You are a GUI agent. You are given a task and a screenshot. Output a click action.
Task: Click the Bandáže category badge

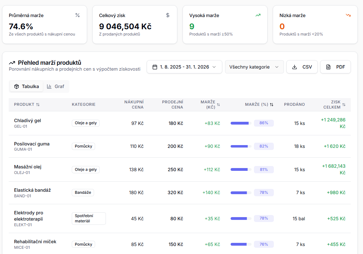pyautogui.click(x=83, y=192)
